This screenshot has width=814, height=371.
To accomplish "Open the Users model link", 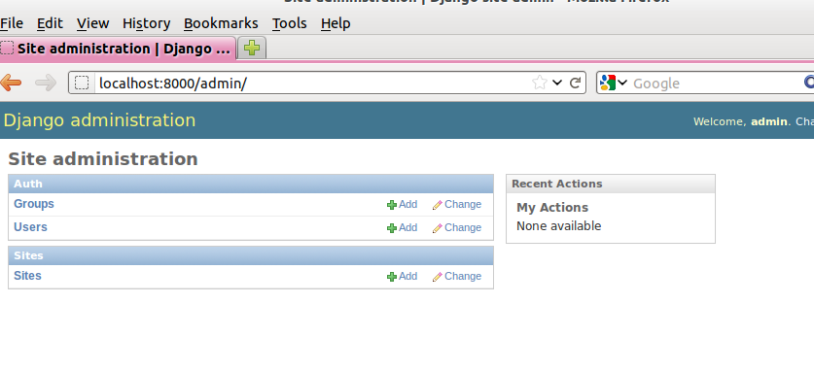I will pos(30,227).
